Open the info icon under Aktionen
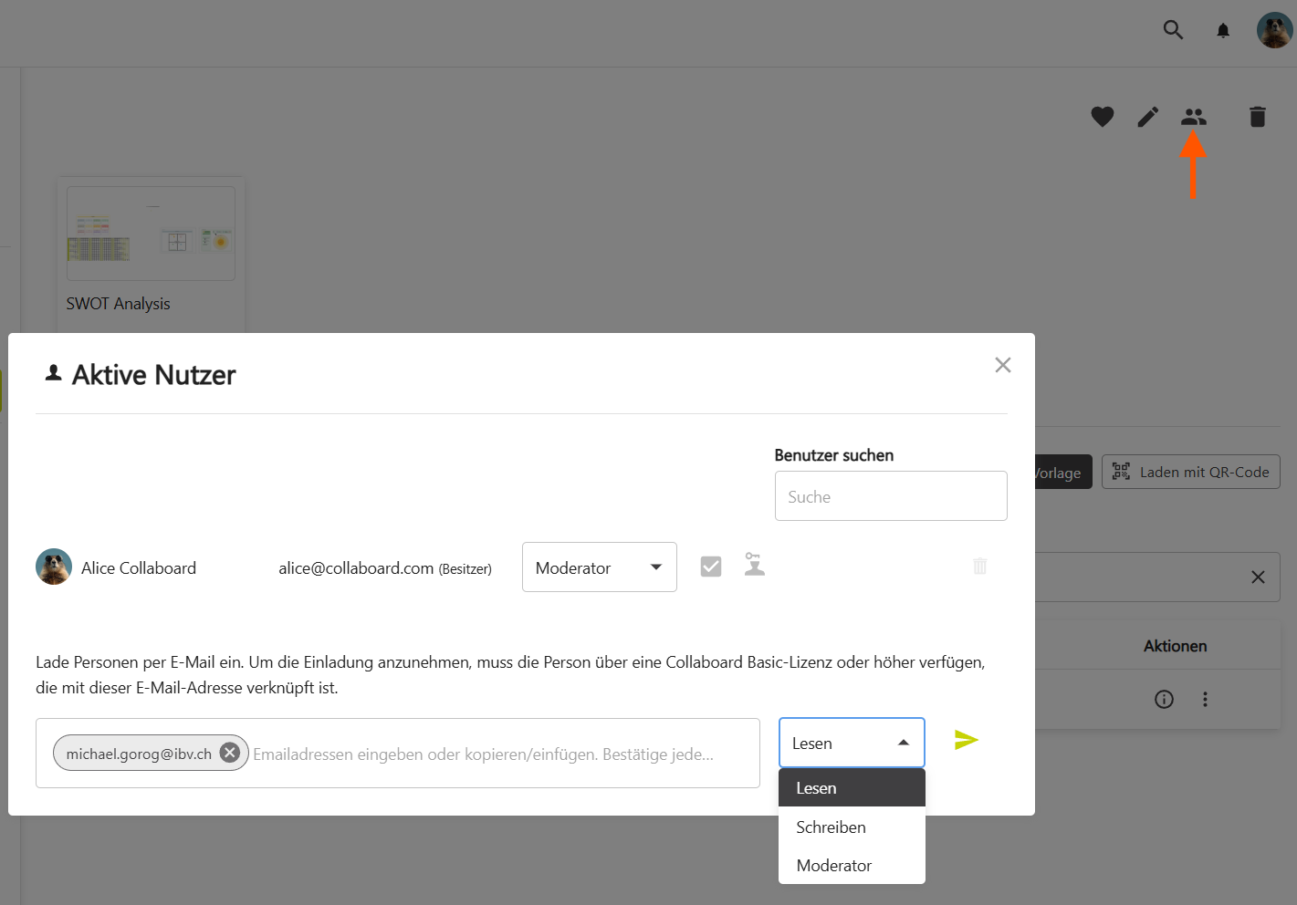This screenshot has height=905, width=1297. pyautogui.click(x=1164, y=700)
